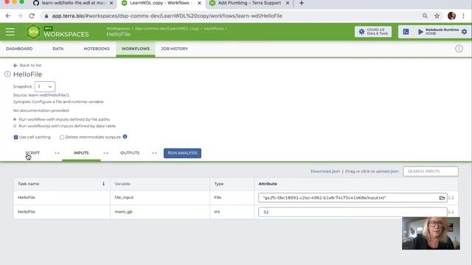Focus the SEARCH INPUTS field
Viewport: 472px width, 265px height.
coord(431,172)
